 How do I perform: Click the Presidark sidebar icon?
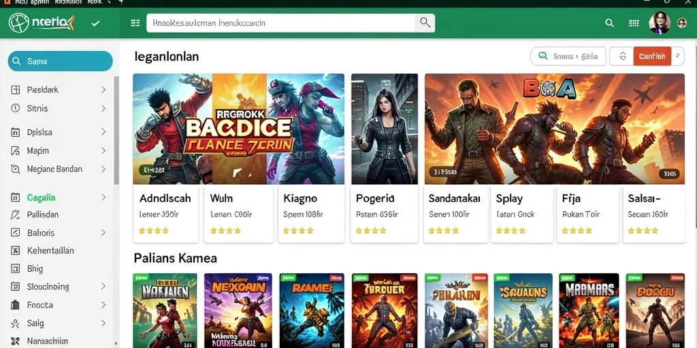(x=16, y=90)
